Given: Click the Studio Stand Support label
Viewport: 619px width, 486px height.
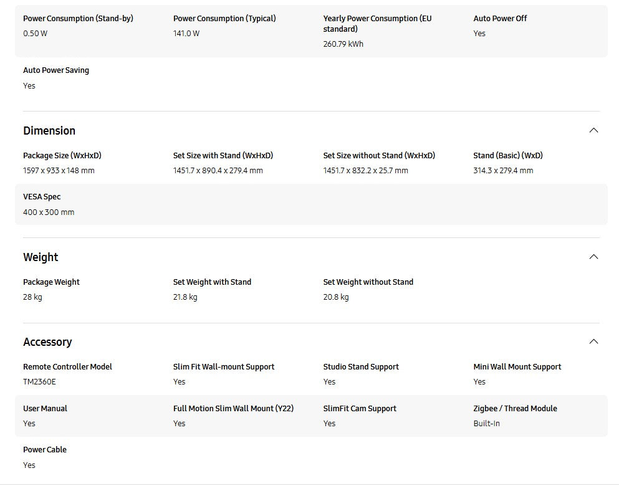Looking at the screenshot, I should [361, 367].
